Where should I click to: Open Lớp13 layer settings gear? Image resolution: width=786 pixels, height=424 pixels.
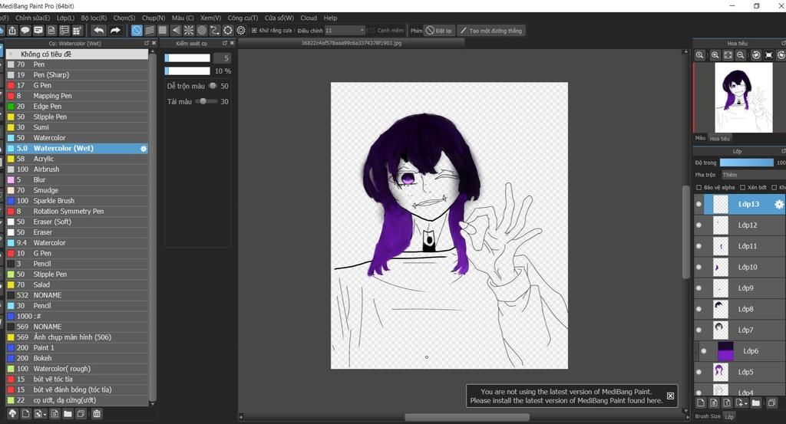[x=779, y=204]
